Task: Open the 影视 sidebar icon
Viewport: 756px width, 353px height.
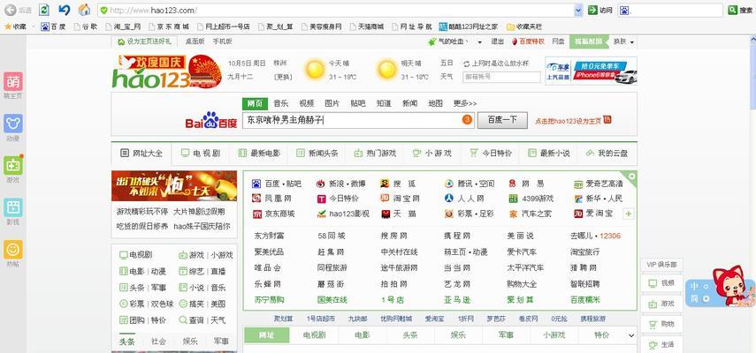Action: point(13,207)
